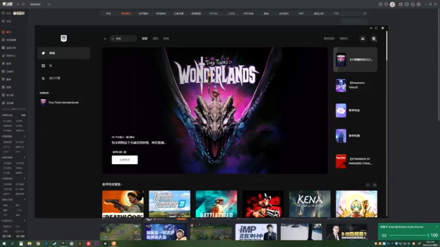Open the shopping cart link in Epic header
This screenshot has height=247, width=440.
pyautogui.click(x=344, y=38)
